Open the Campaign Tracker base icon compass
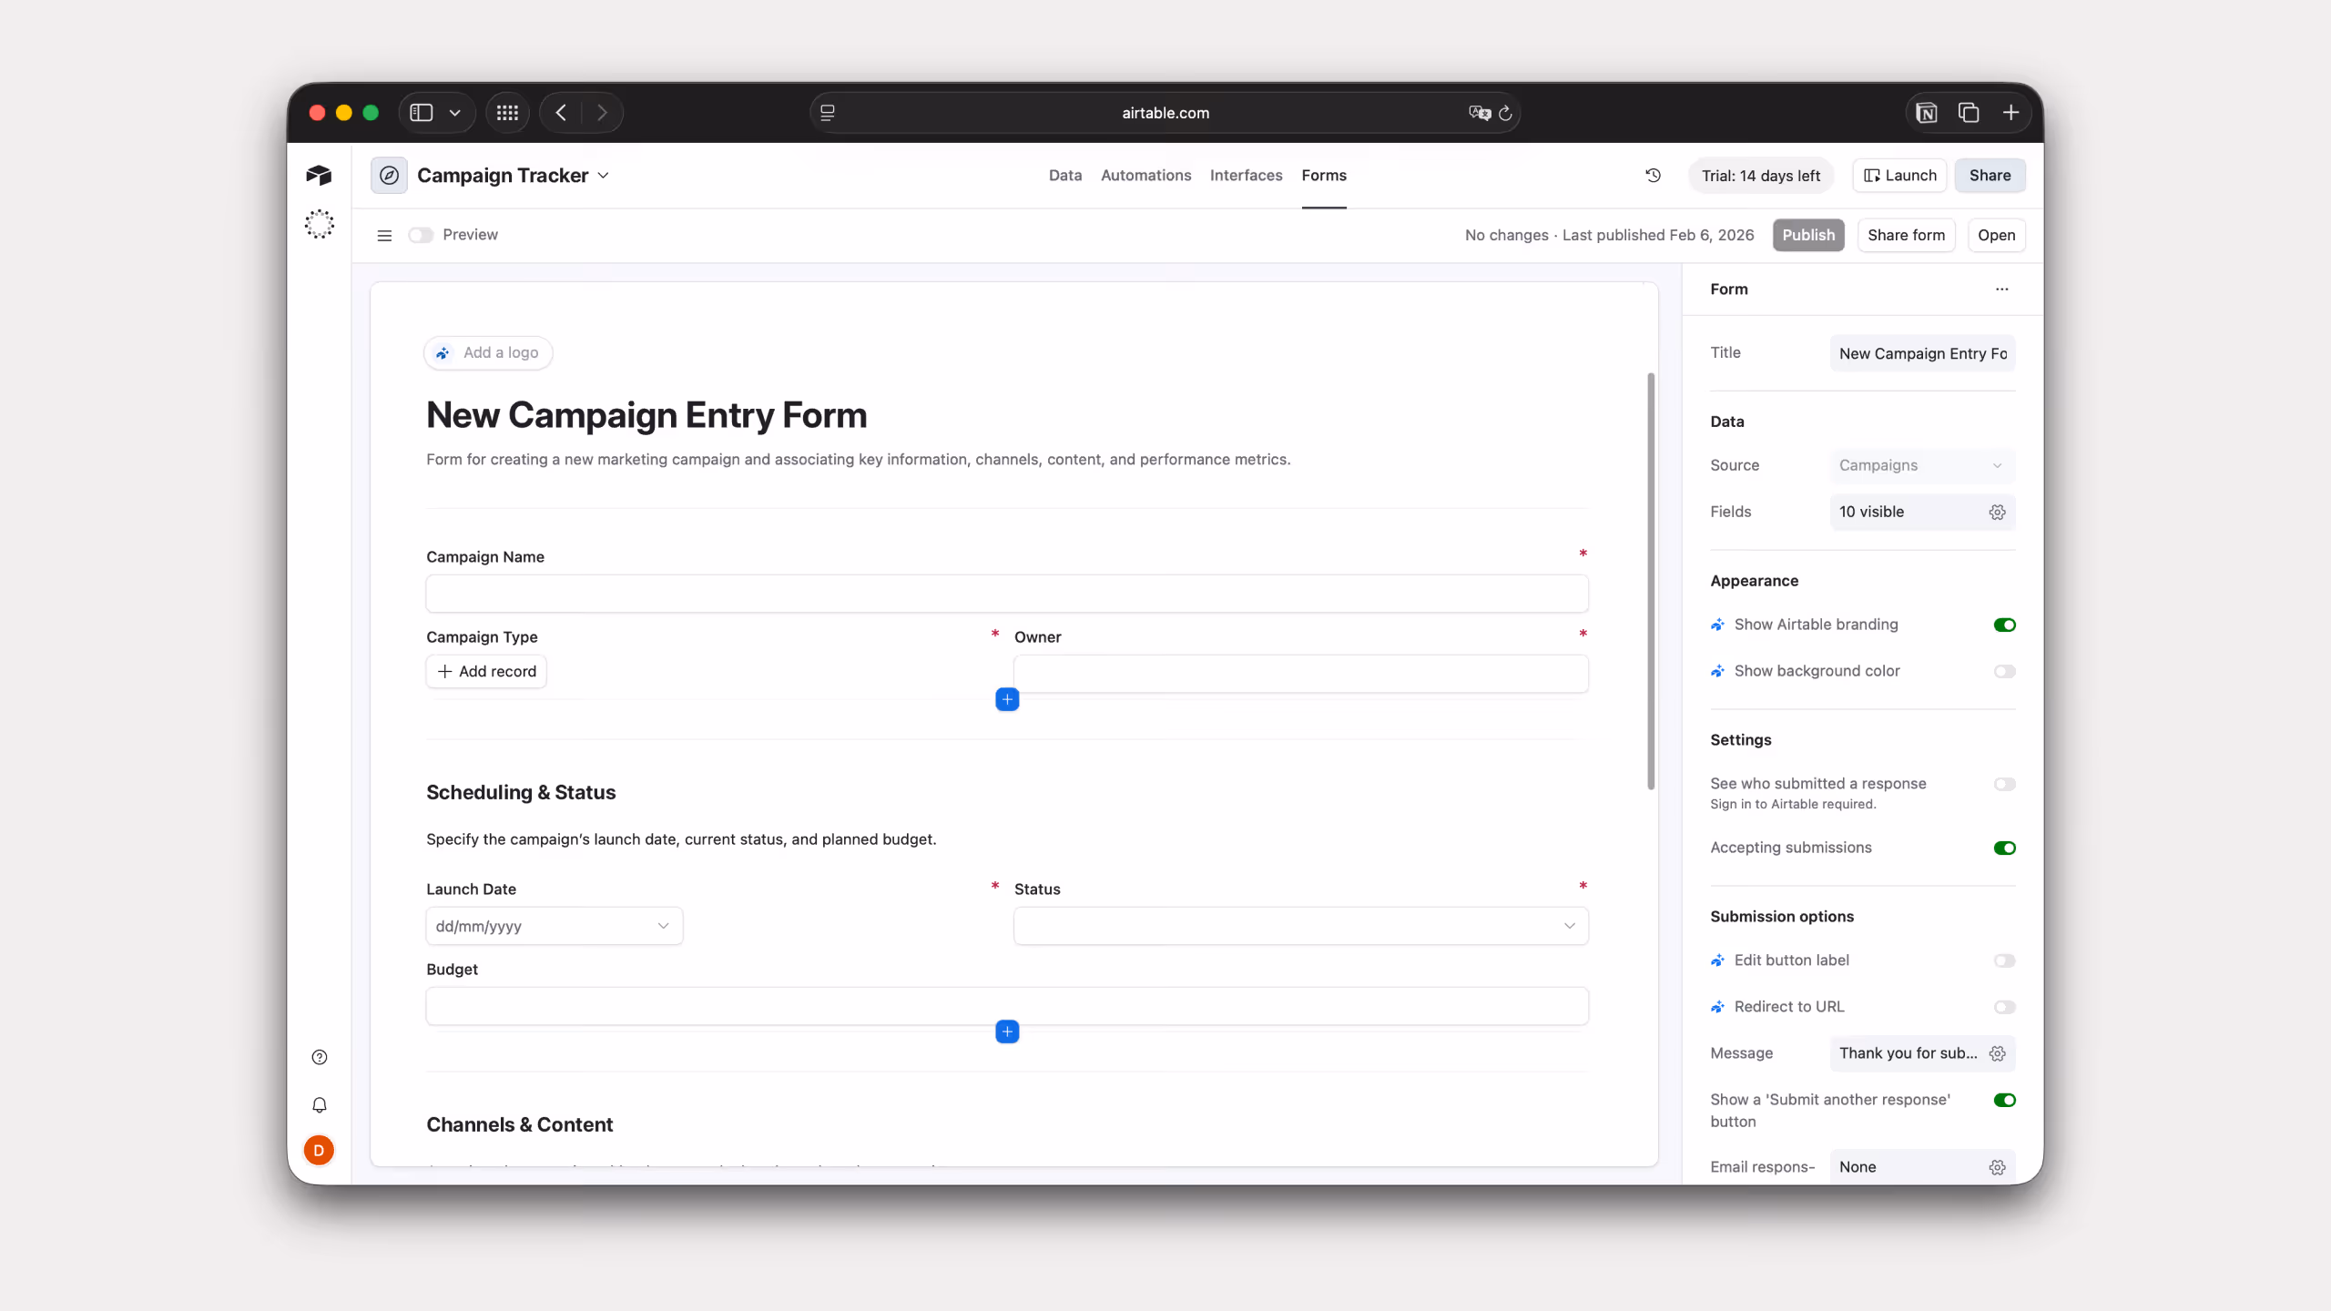Image resolution: width=2331 pixels, height=1311 pixels. click(389, 175)
